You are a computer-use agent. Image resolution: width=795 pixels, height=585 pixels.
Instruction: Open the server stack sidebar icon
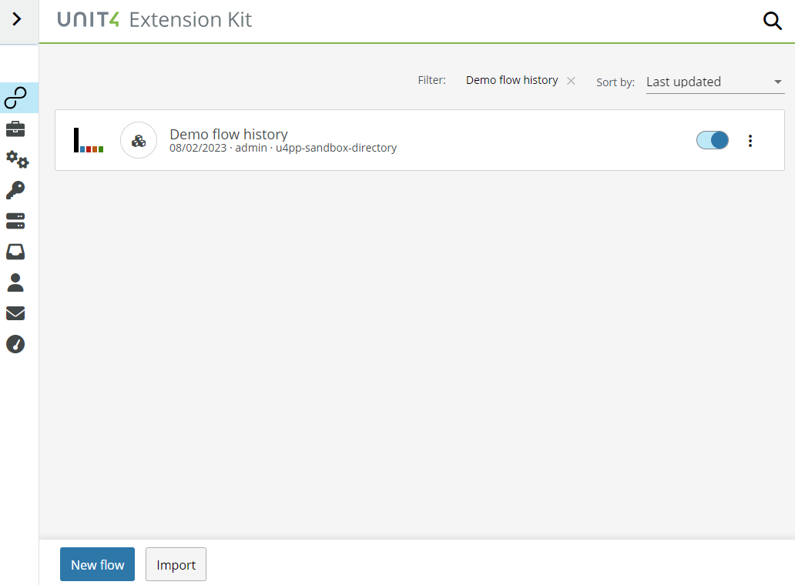(x=15, y=221)
